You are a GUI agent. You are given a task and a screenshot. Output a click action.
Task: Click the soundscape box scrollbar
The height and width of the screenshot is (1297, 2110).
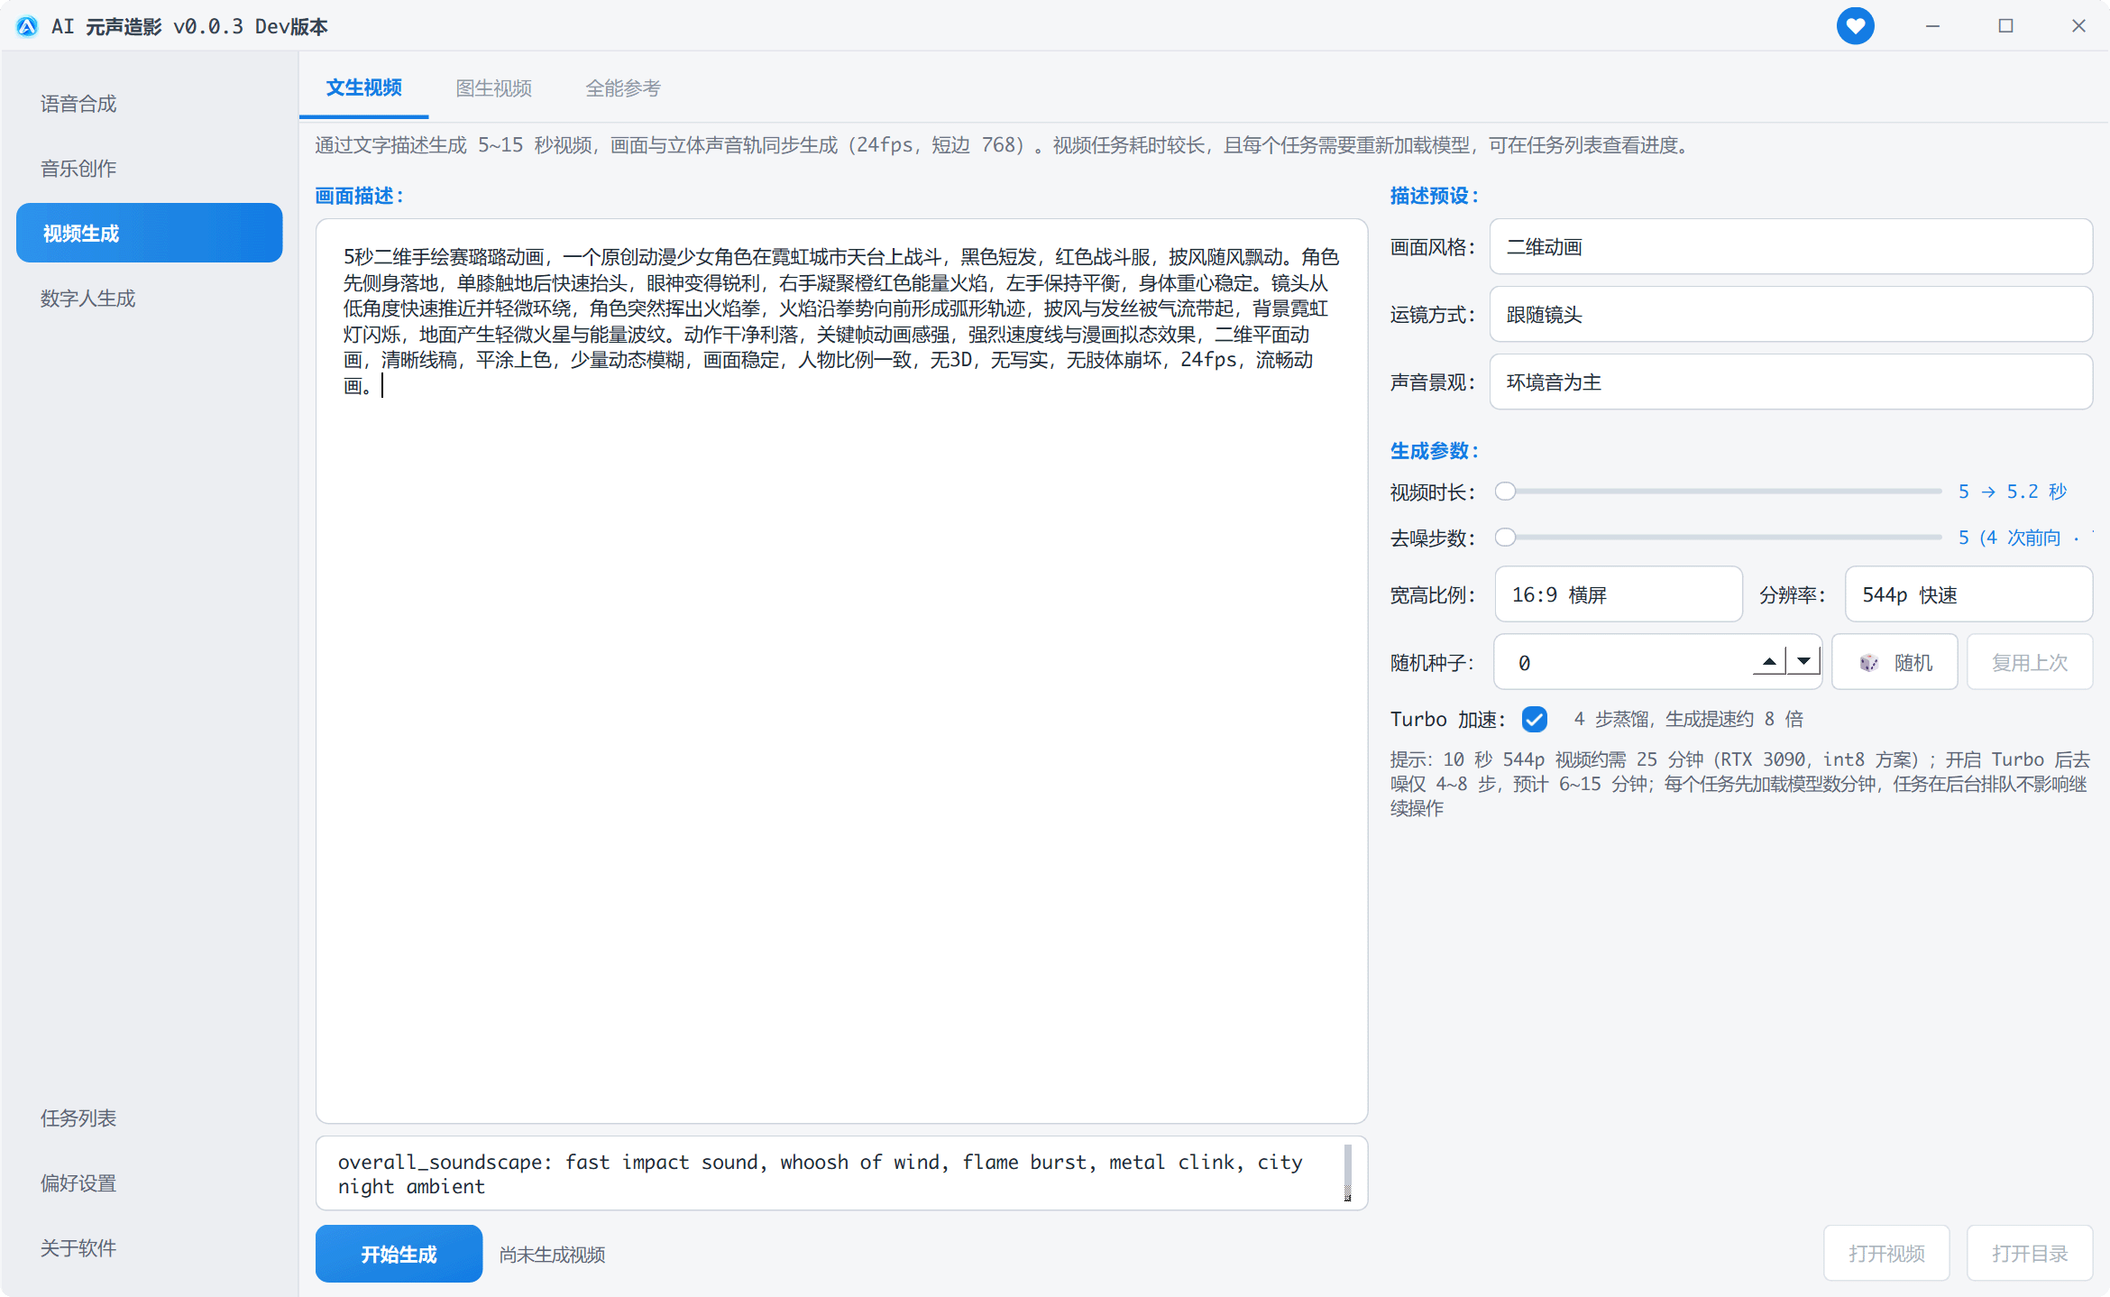click(x=1348, y=1173)
